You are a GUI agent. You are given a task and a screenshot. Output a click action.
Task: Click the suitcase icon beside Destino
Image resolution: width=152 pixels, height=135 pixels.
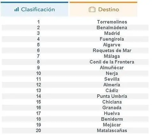[92, 10]
